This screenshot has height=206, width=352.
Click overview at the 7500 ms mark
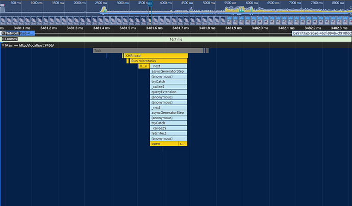click(316, 3)
